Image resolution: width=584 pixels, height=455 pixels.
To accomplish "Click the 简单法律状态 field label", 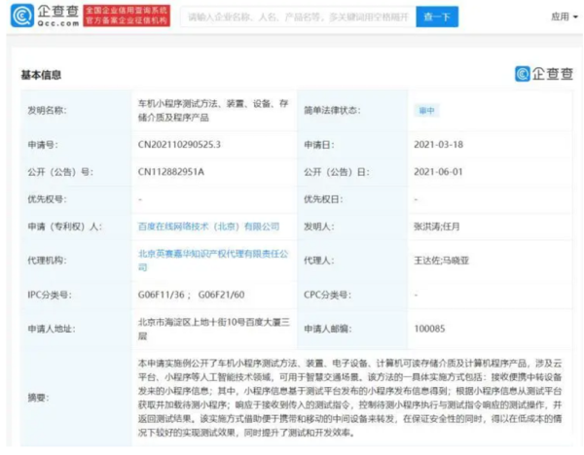I will (332, 111).
